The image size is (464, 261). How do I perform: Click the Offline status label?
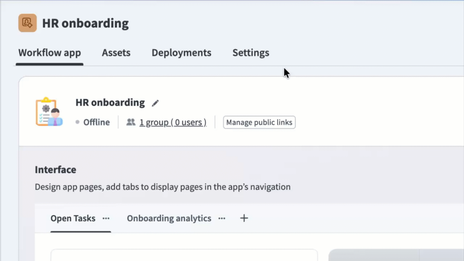96,123
